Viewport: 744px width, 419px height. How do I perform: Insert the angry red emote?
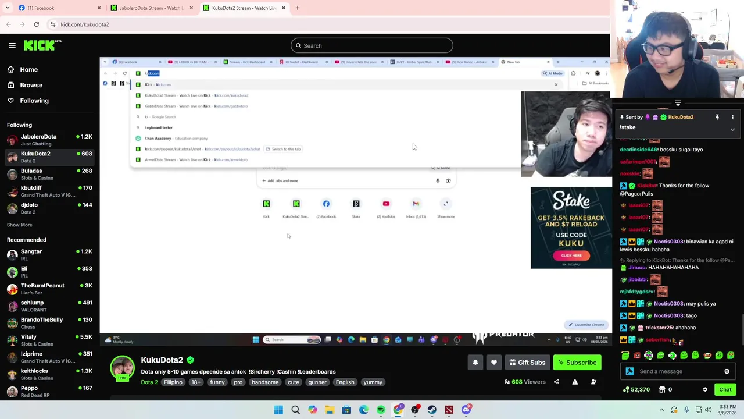637,356
